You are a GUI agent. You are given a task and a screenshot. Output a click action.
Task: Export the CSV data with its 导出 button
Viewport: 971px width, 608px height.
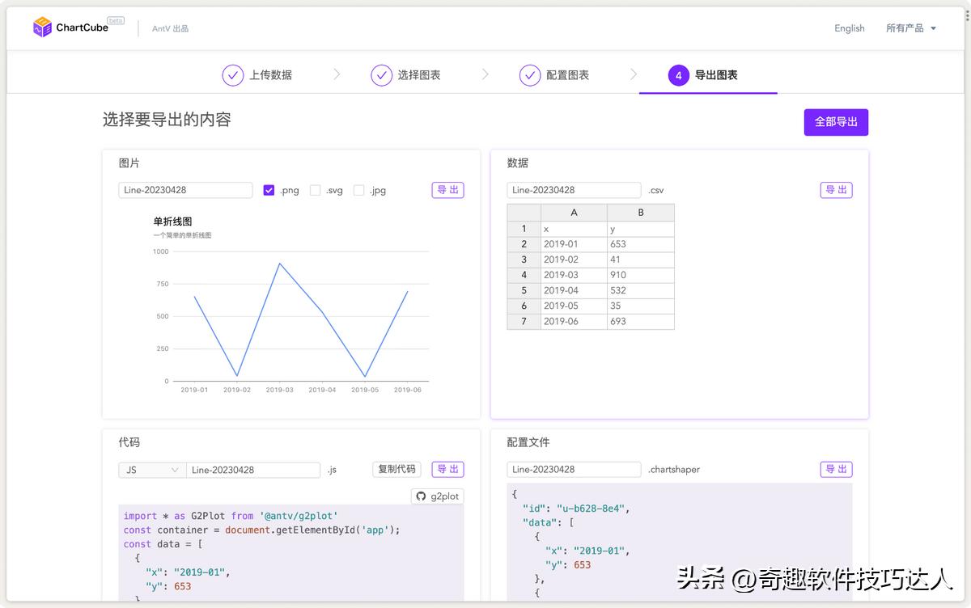836,190
